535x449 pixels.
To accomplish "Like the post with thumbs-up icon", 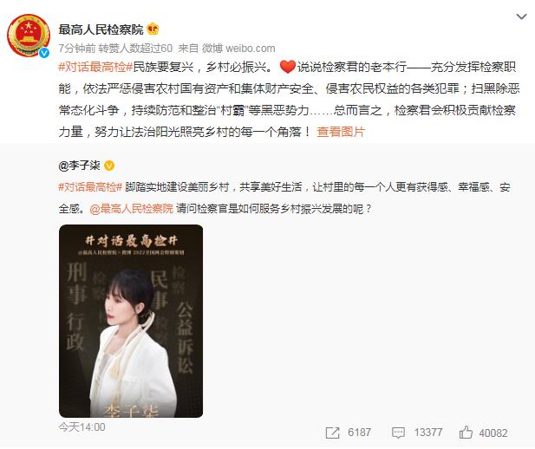I will coord(466,433).
